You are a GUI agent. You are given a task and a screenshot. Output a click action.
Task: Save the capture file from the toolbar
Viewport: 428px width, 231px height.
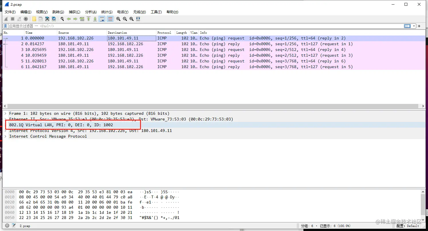[41, 19]
